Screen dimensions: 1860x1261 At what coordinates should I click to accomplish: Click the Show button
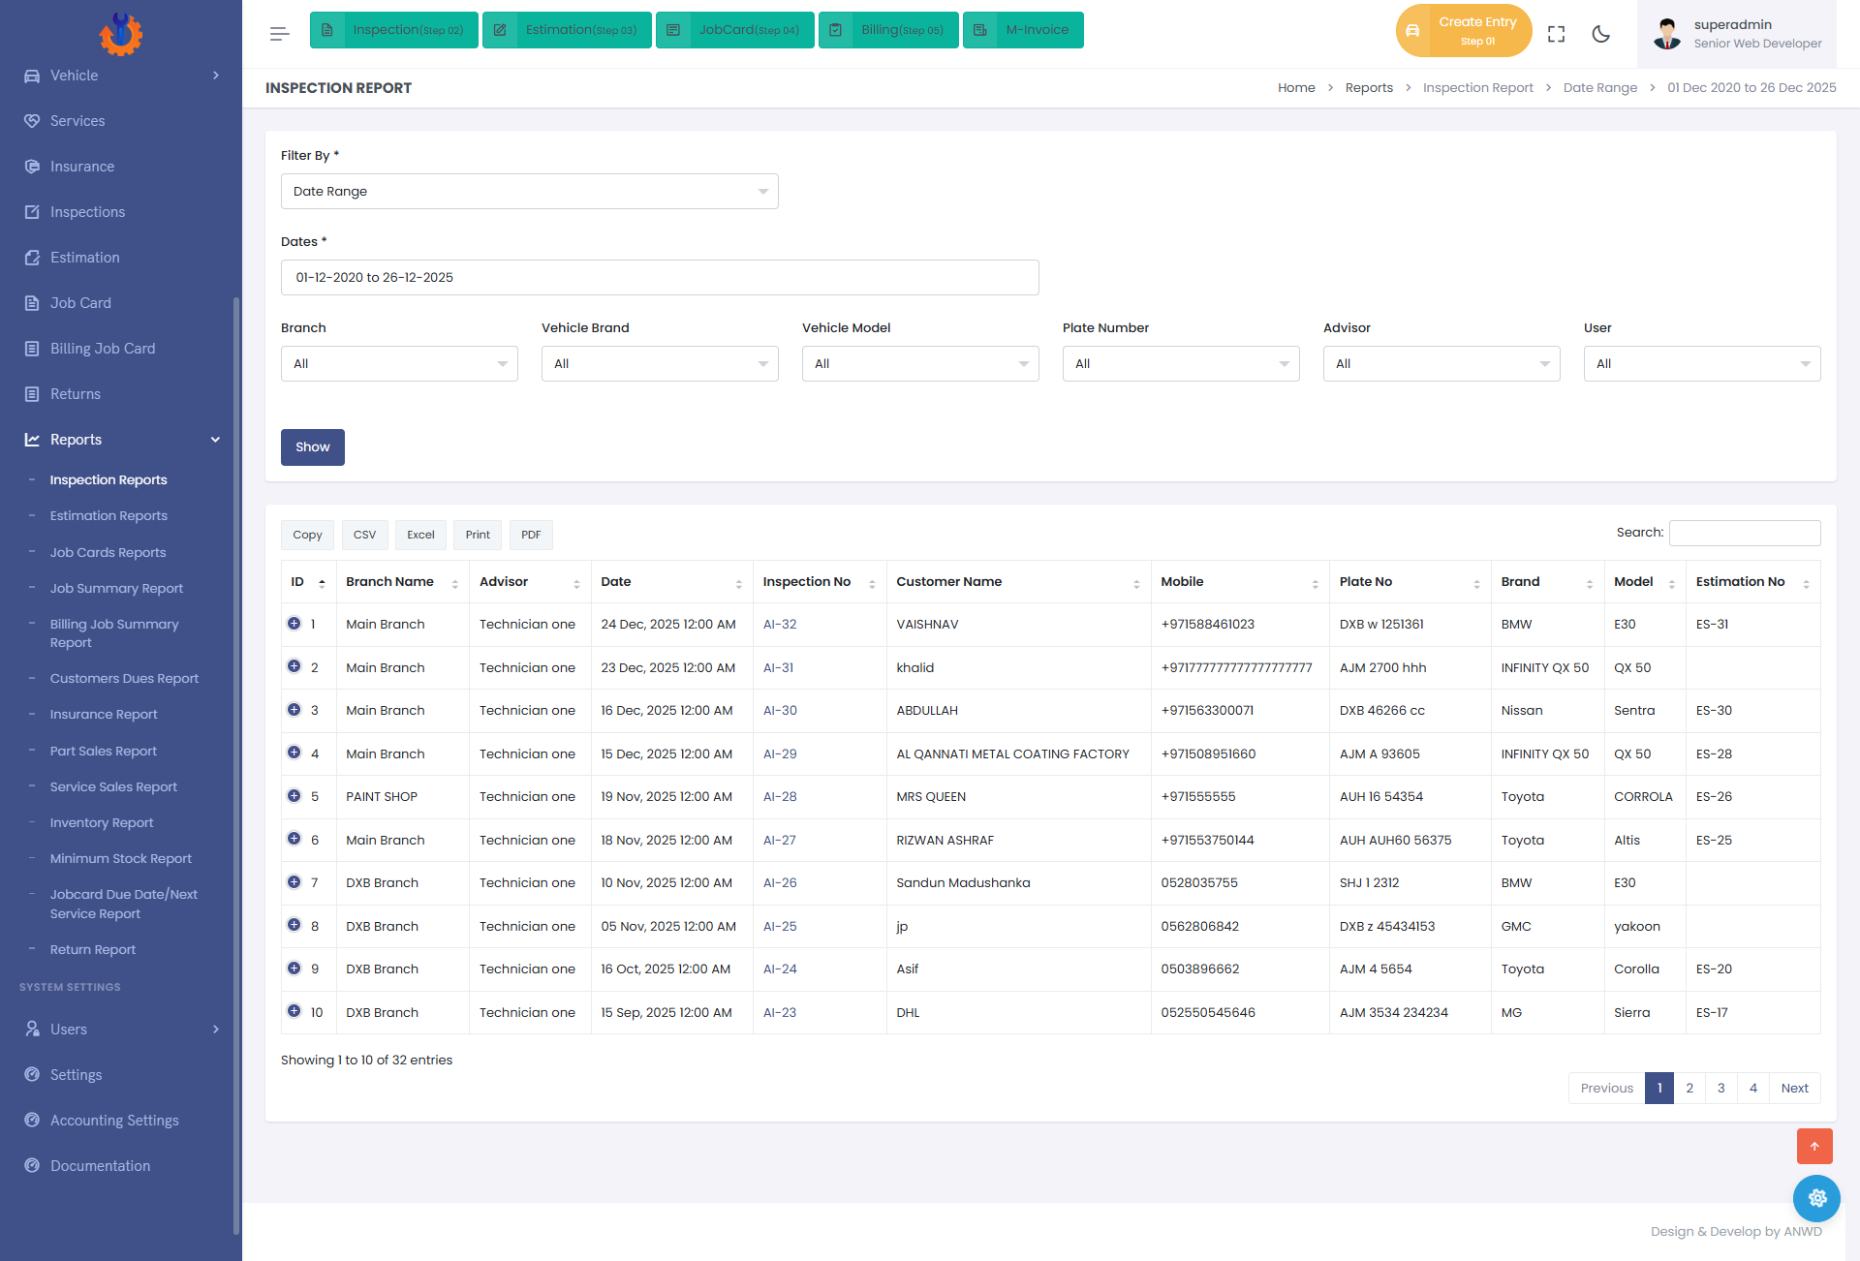[313, 447]
